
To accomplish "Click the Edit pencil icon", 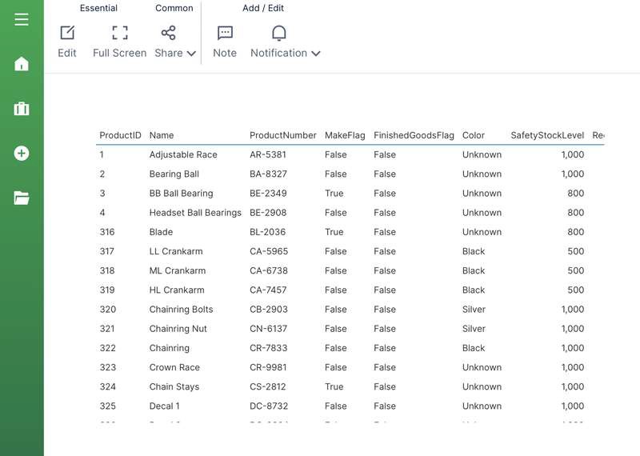I will (x=67, y=33).
